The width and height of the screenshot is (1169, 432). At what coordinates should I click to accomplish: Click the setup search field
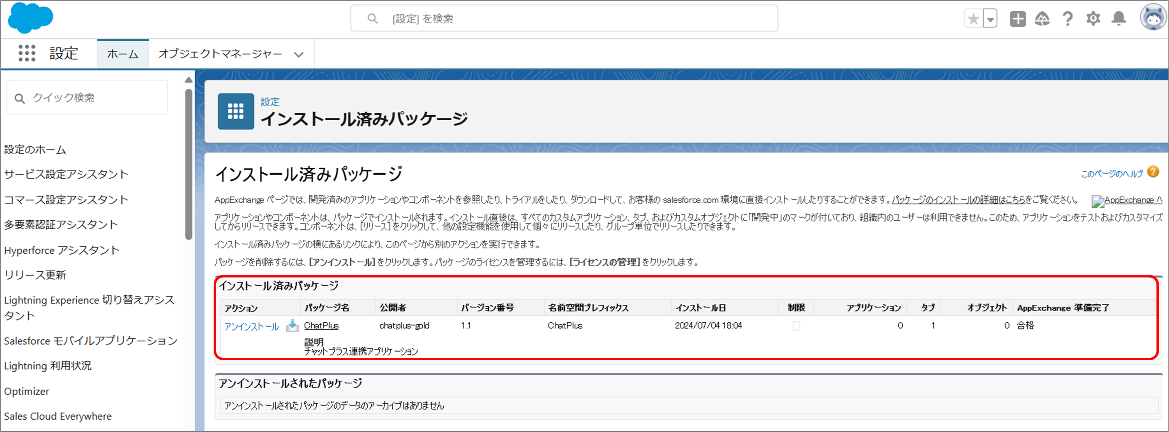[564, 19]
